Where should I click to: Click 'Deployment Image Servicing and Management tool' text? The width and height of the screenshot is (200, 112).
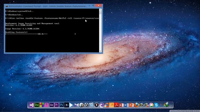tap(32, 24)
